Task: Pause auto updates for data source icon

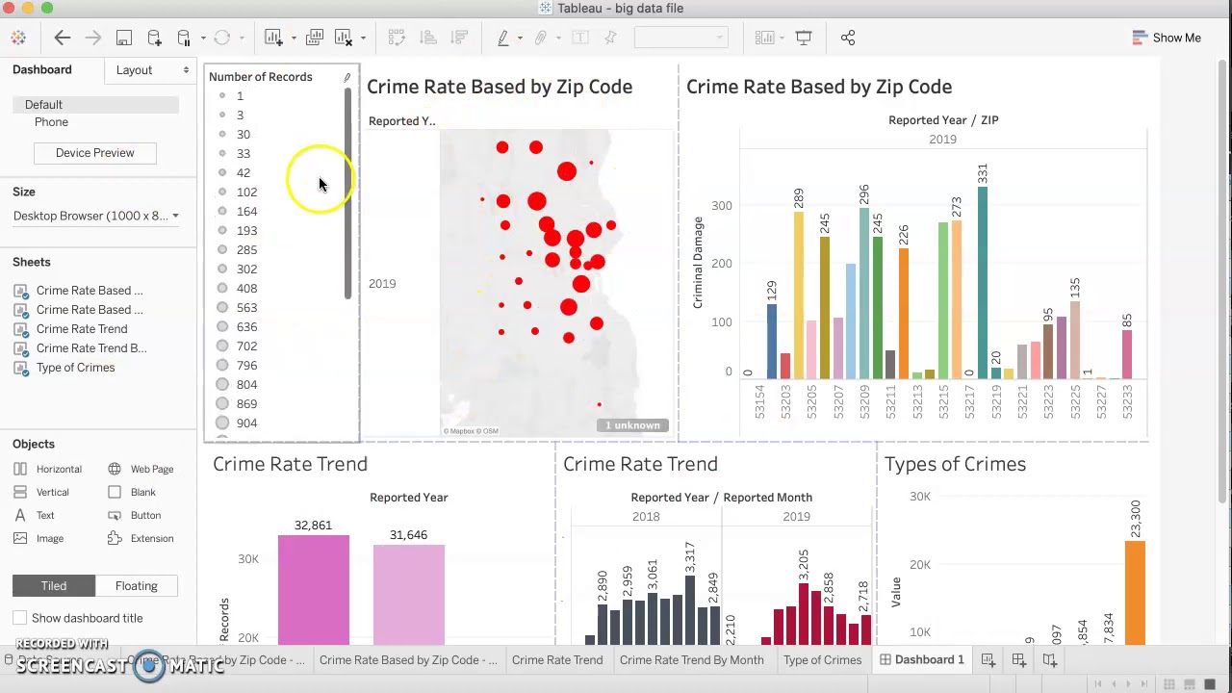Action: pos(184,38)
